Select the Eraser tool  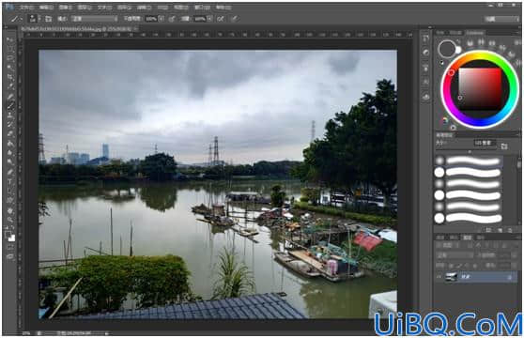click(x=10, y=134)
